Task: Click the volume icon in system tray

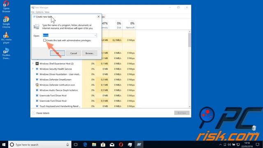Action: [x=229, y=144]
